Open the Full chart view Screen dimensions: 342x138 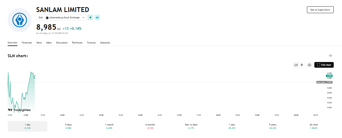click(x=324, y=65)
